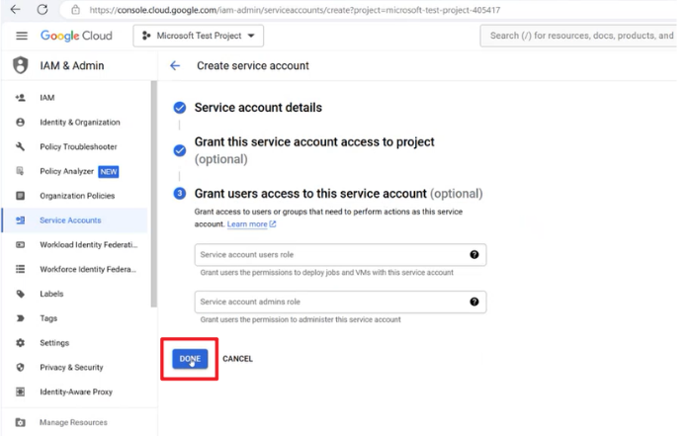Click the Workforce Identity Federation list icon

click(20, 269)
